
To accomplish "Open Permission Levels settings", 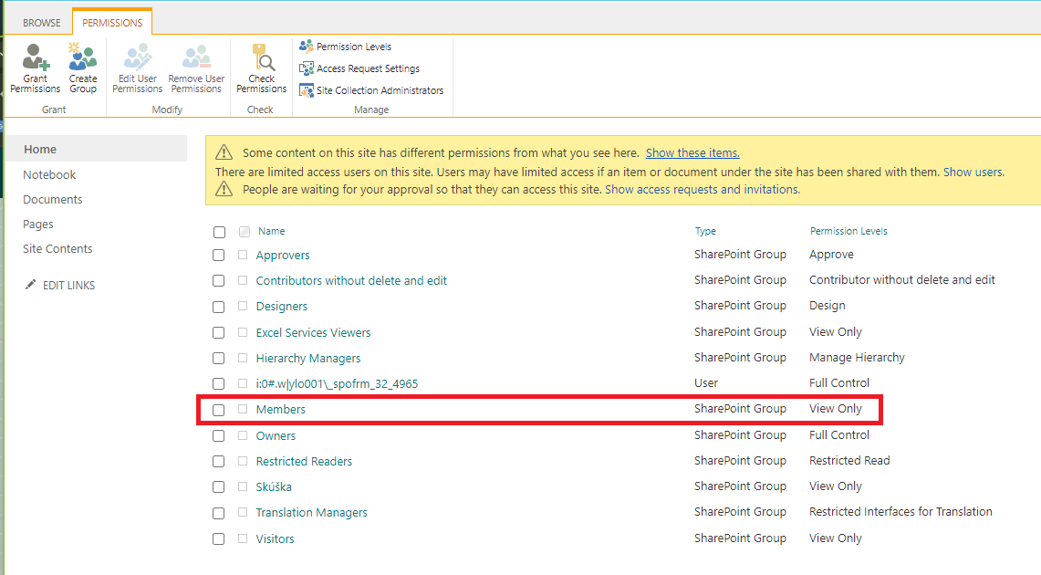I will click(354, 46).
